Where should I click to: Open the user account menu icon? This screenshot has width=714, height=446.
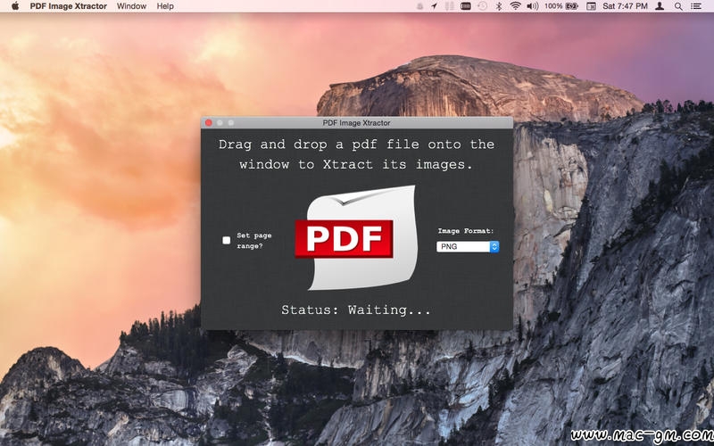tap(660, 6)
